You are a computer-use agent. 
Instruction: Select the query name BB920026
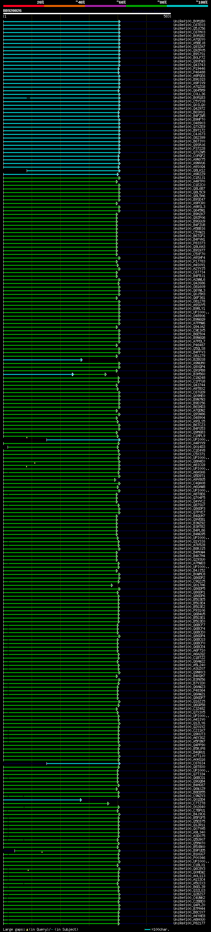[12, 11]
